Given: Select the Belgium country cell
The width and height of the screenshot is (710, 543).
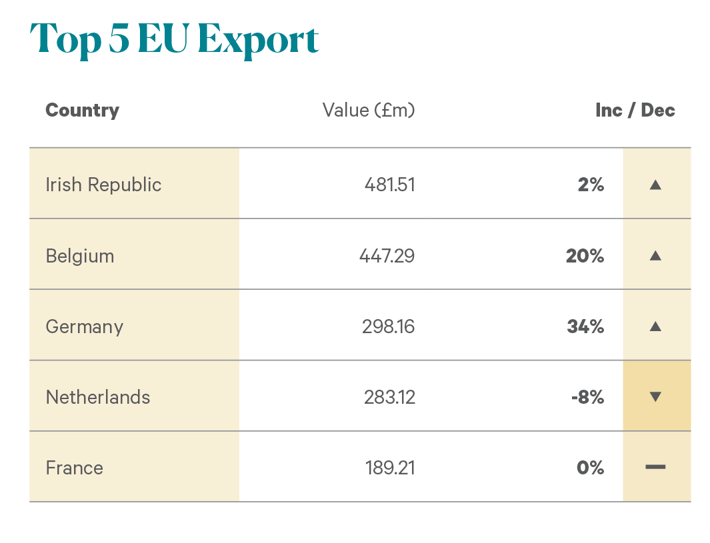Looking at the screenshot, I should (x=135, y=255).
